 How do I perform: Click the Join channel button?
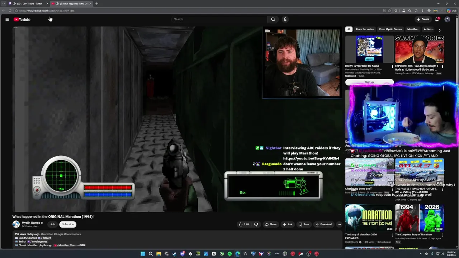[x=53, y=224]
